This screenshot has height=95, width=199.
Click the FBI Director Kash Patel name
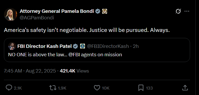point(44,46)
